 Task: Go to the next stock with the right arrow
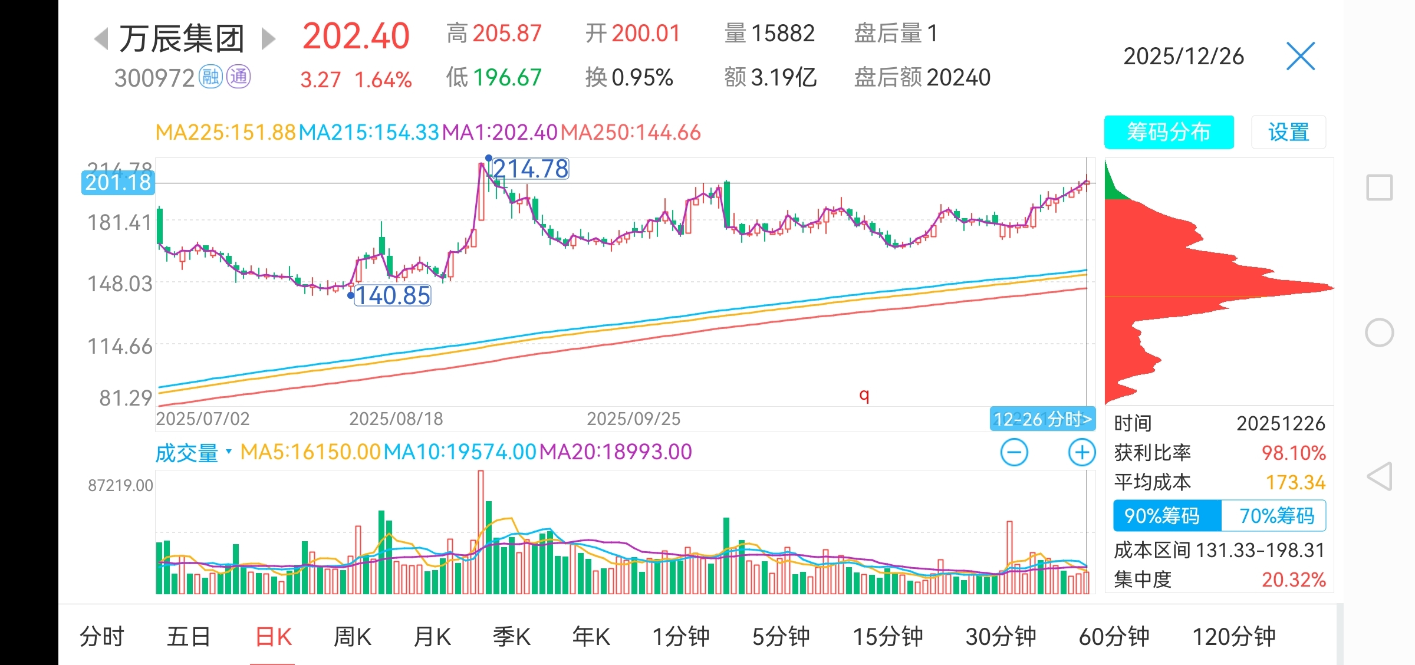pyautogui.click(x=268, y=39)
